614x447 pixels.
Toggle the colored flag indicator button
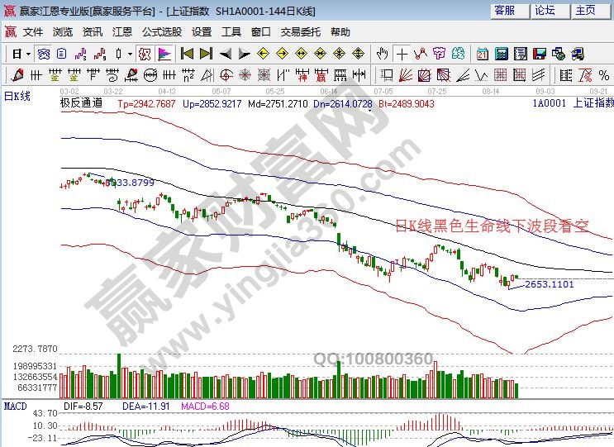(x=164, y=54)
